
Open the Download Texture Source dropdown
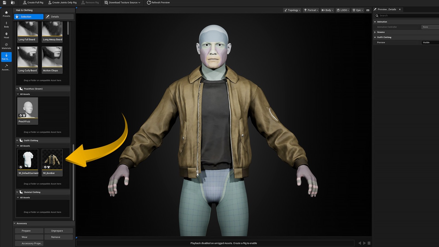(x=122, y=2)
